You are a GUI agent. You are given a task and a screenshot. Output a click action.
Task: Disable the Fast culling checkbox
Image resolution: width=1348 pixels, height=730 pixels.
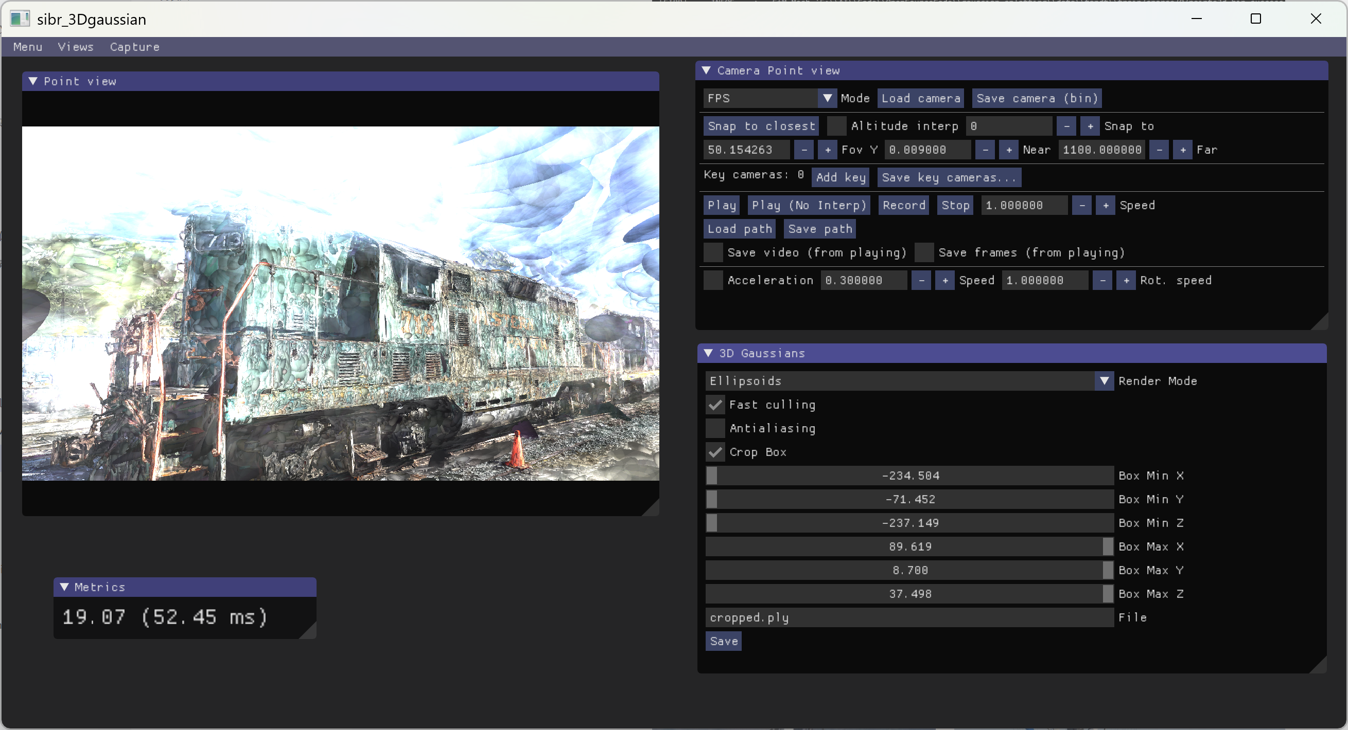point(715,405)
